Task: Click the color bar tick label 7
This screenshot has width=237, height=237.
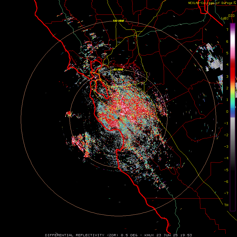Action: click(x=227, y=29)
